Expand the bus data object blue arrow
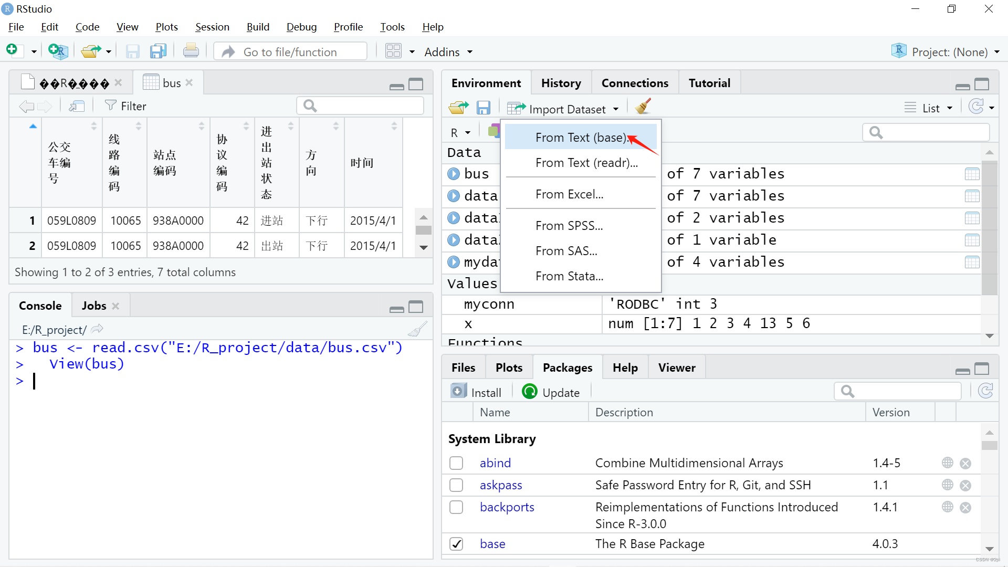 click(454, 174)
